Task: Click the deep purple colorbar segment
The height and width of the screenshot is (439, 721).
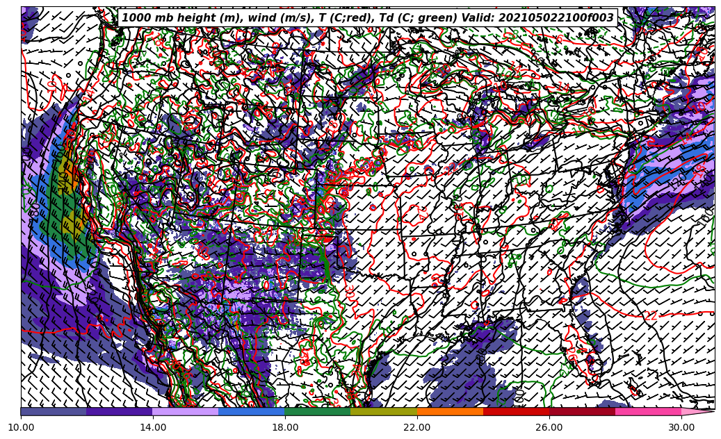Action: [120, 412]
